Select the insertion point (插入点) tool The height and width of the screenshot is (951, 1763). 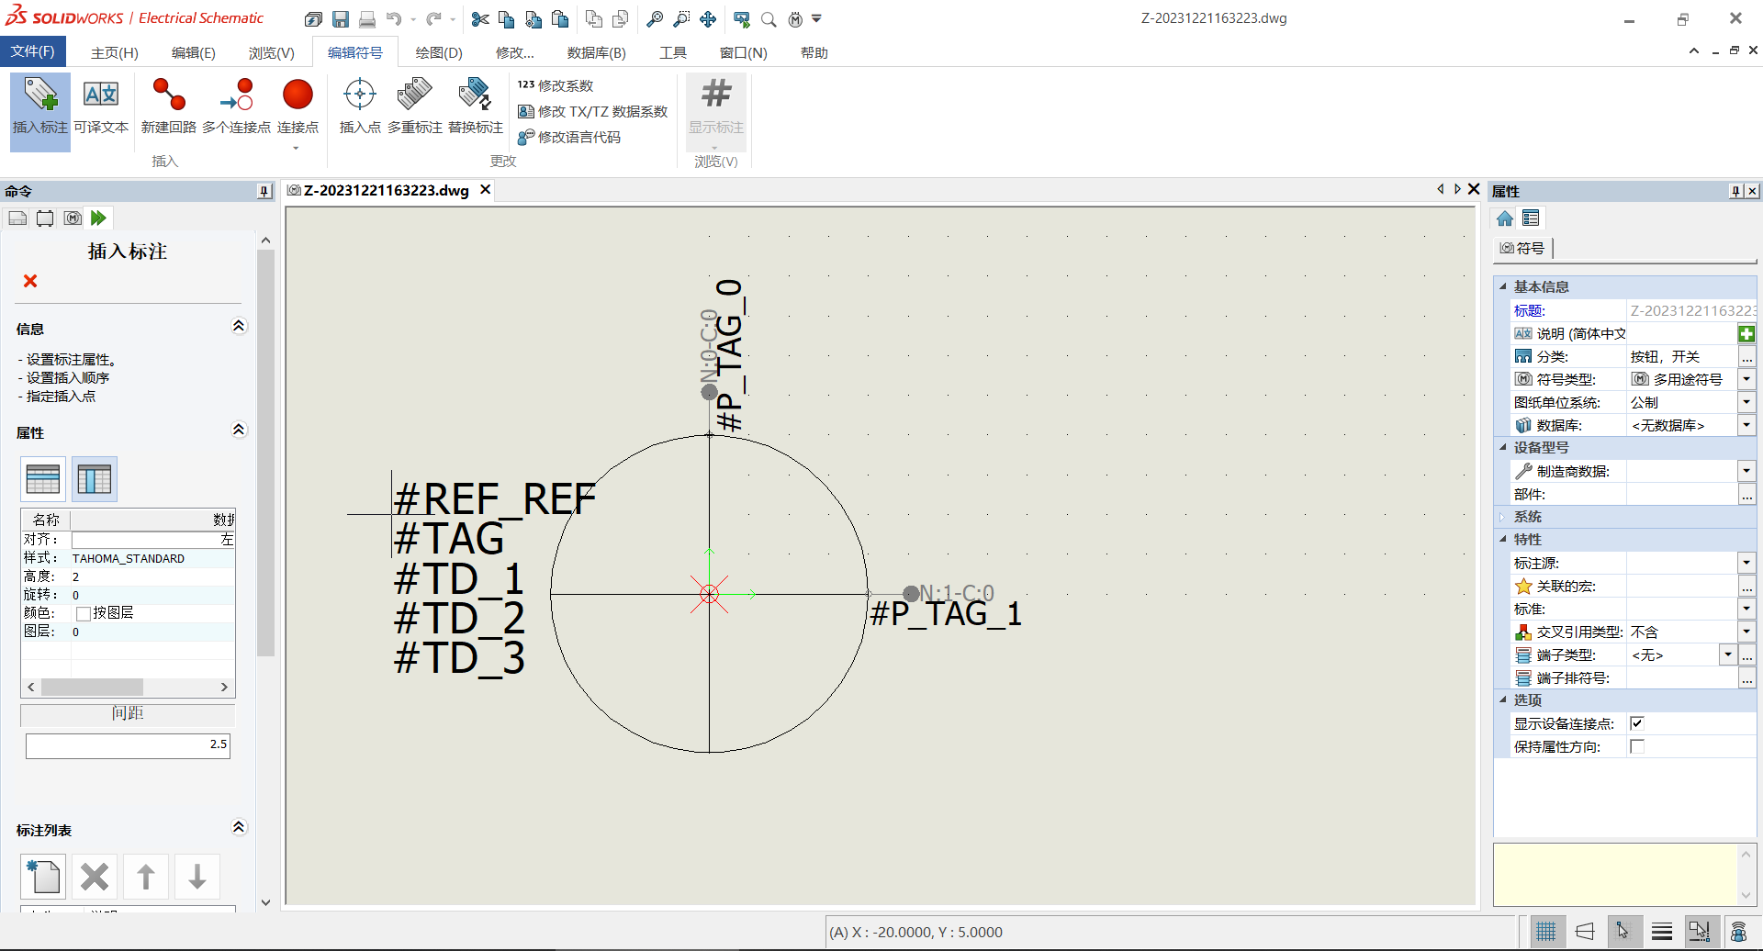(x=360, y=106)
